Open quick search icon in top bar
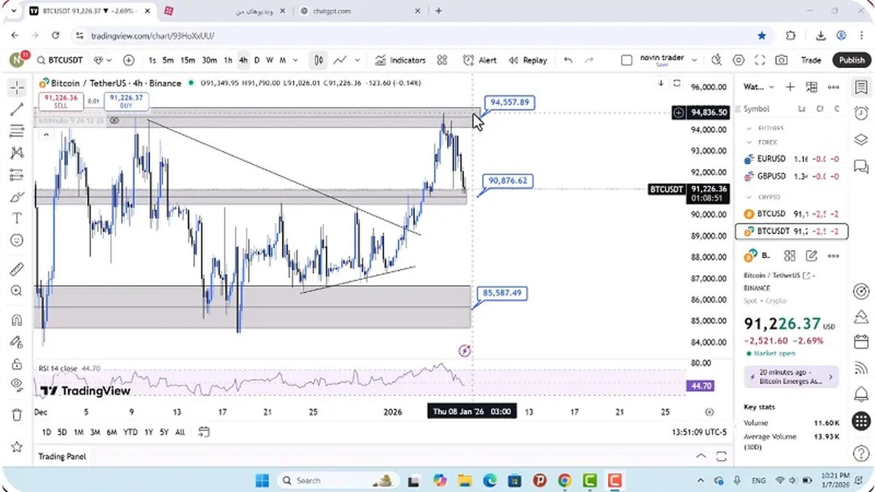The image size is (875, 492). 717,60
